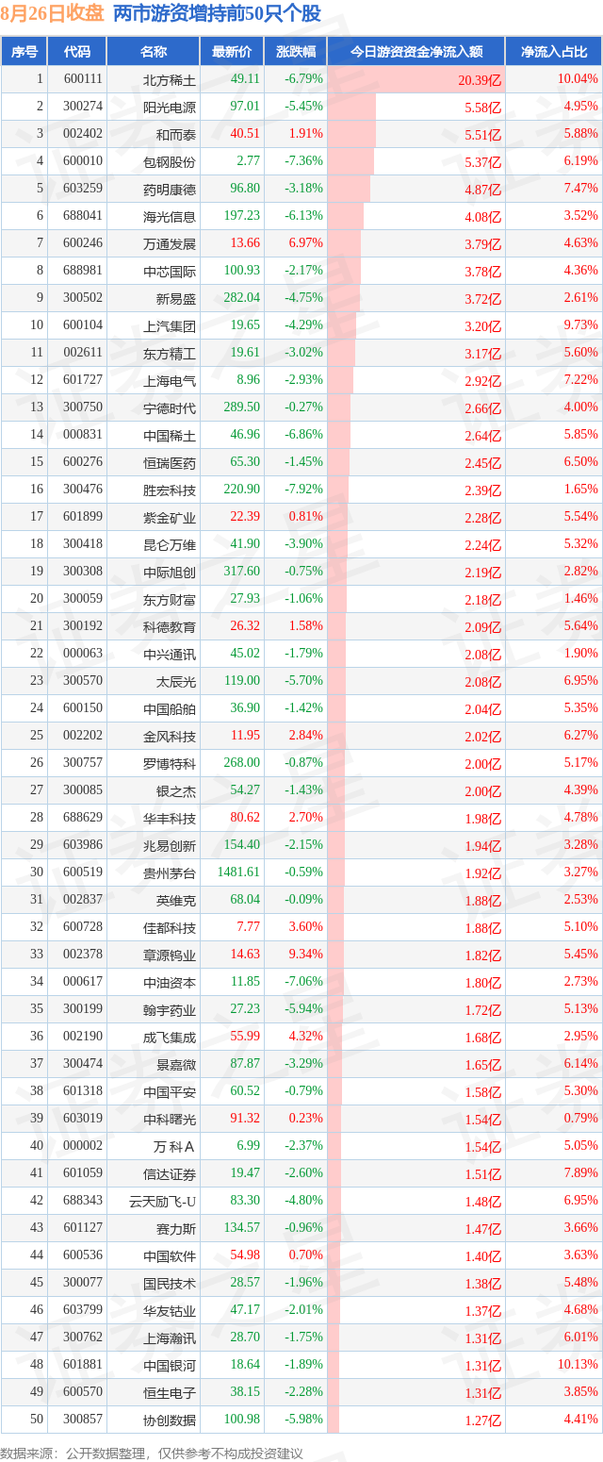Select stock name 科德教育
The width and height of the screenshot is (603, 1462).
[170, 627]
